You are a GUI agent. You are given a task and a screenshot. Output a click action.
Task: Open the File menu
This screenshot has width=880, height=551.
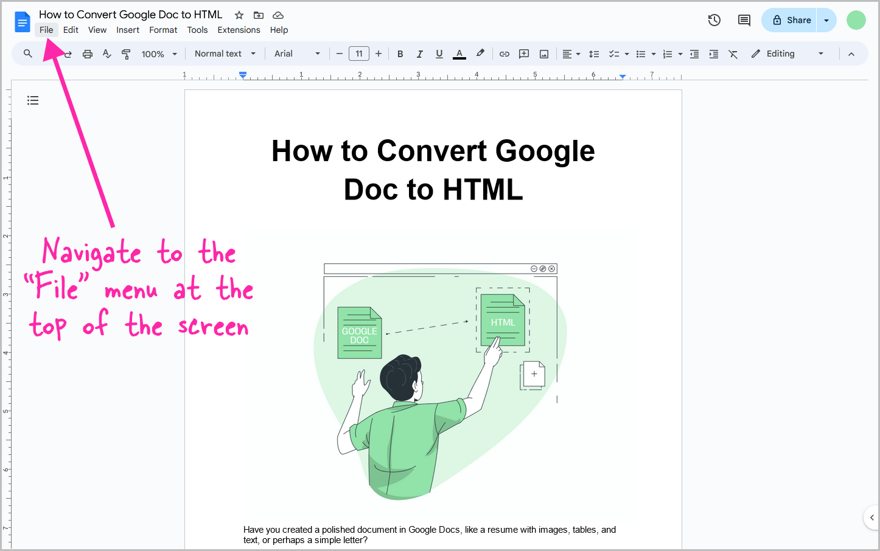pyautogui.click(x=46, y=30)
